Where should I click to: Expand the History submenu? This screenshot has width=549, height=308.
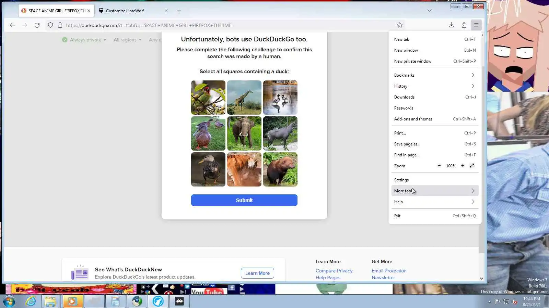(x=435, y=86)
